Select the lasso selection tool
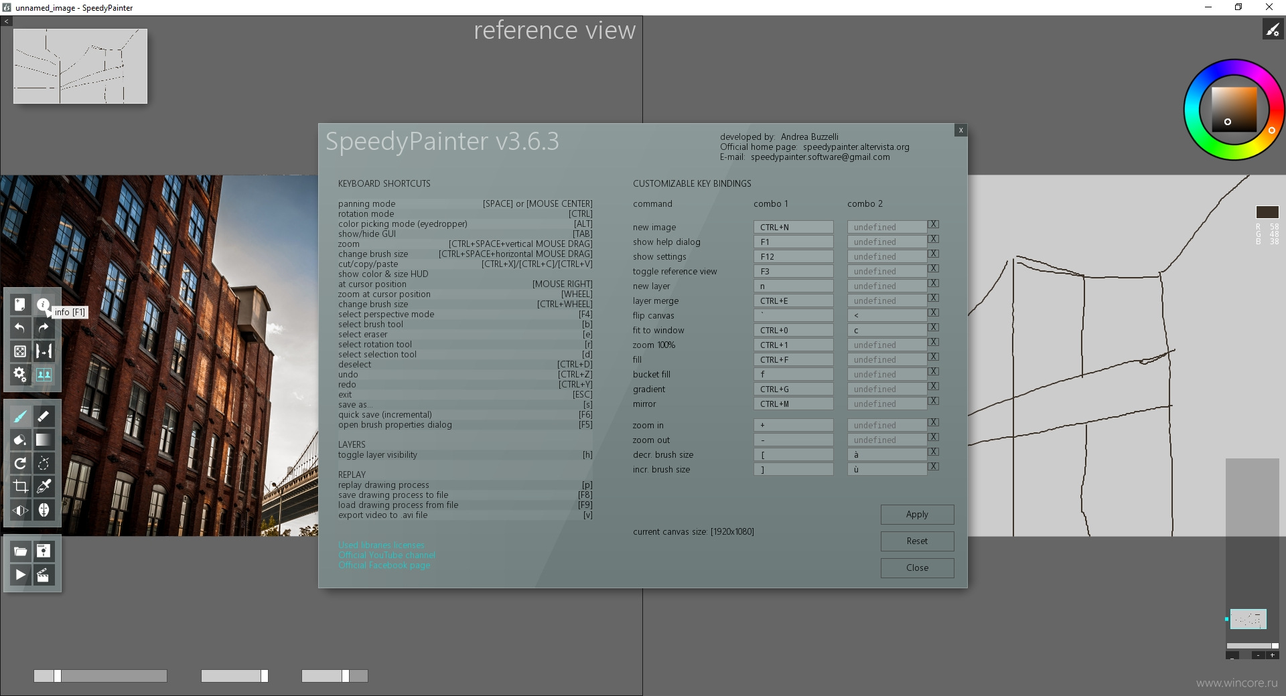The image size is (1286, 696). pos(44,463)
